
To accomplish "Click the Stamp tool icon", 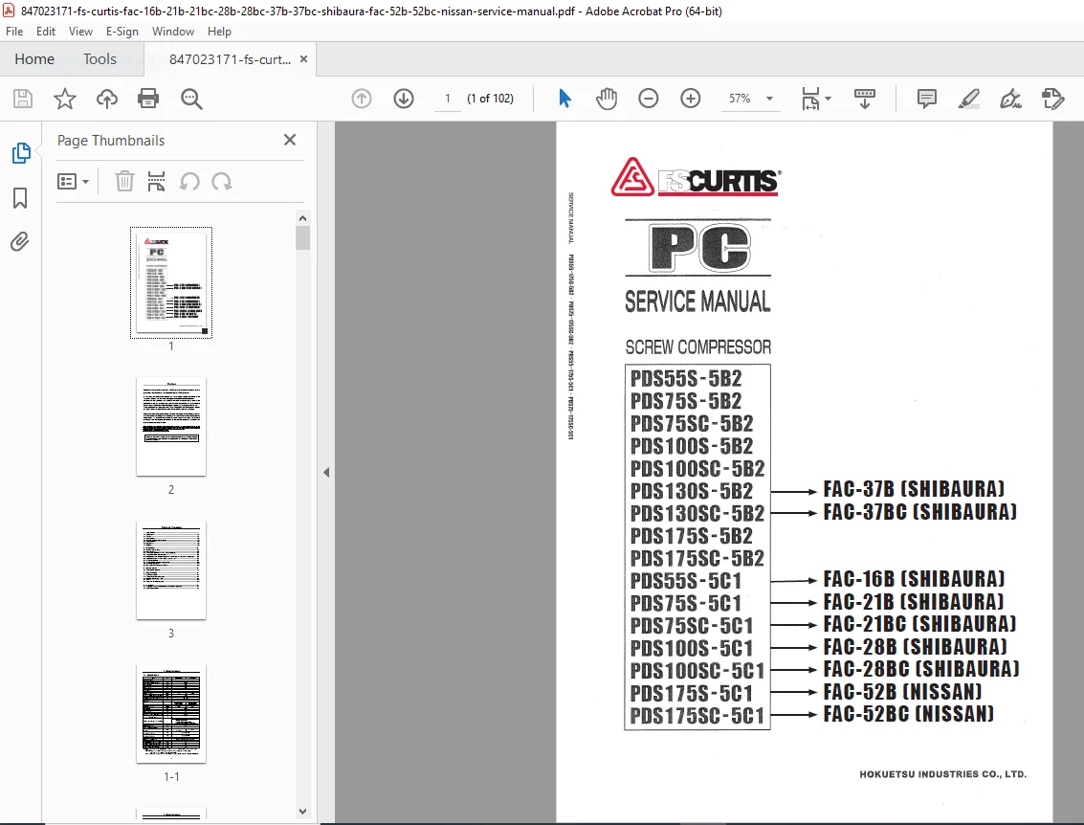I will [x=1052, y=99].
